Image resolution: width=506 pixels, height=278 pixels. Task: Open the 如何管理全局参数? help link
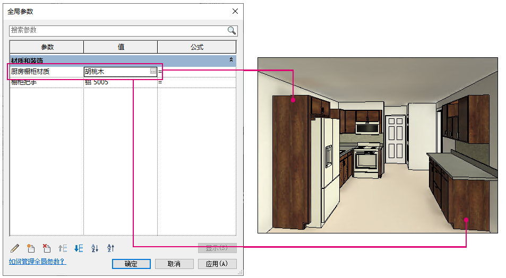[38, 262]
